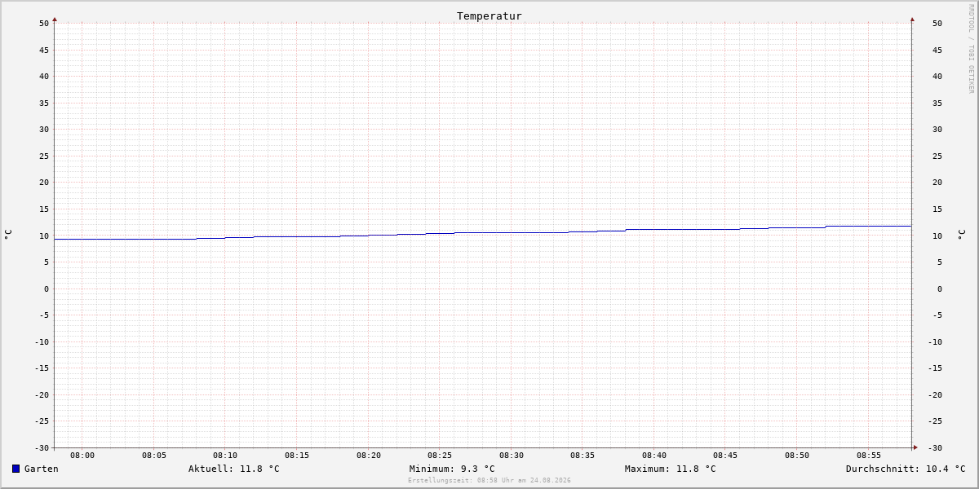Image resolution: width=979 pixels, height=489 pixels.
Task: Click the 08:15 time axis label
Action: tap(297, 456)
